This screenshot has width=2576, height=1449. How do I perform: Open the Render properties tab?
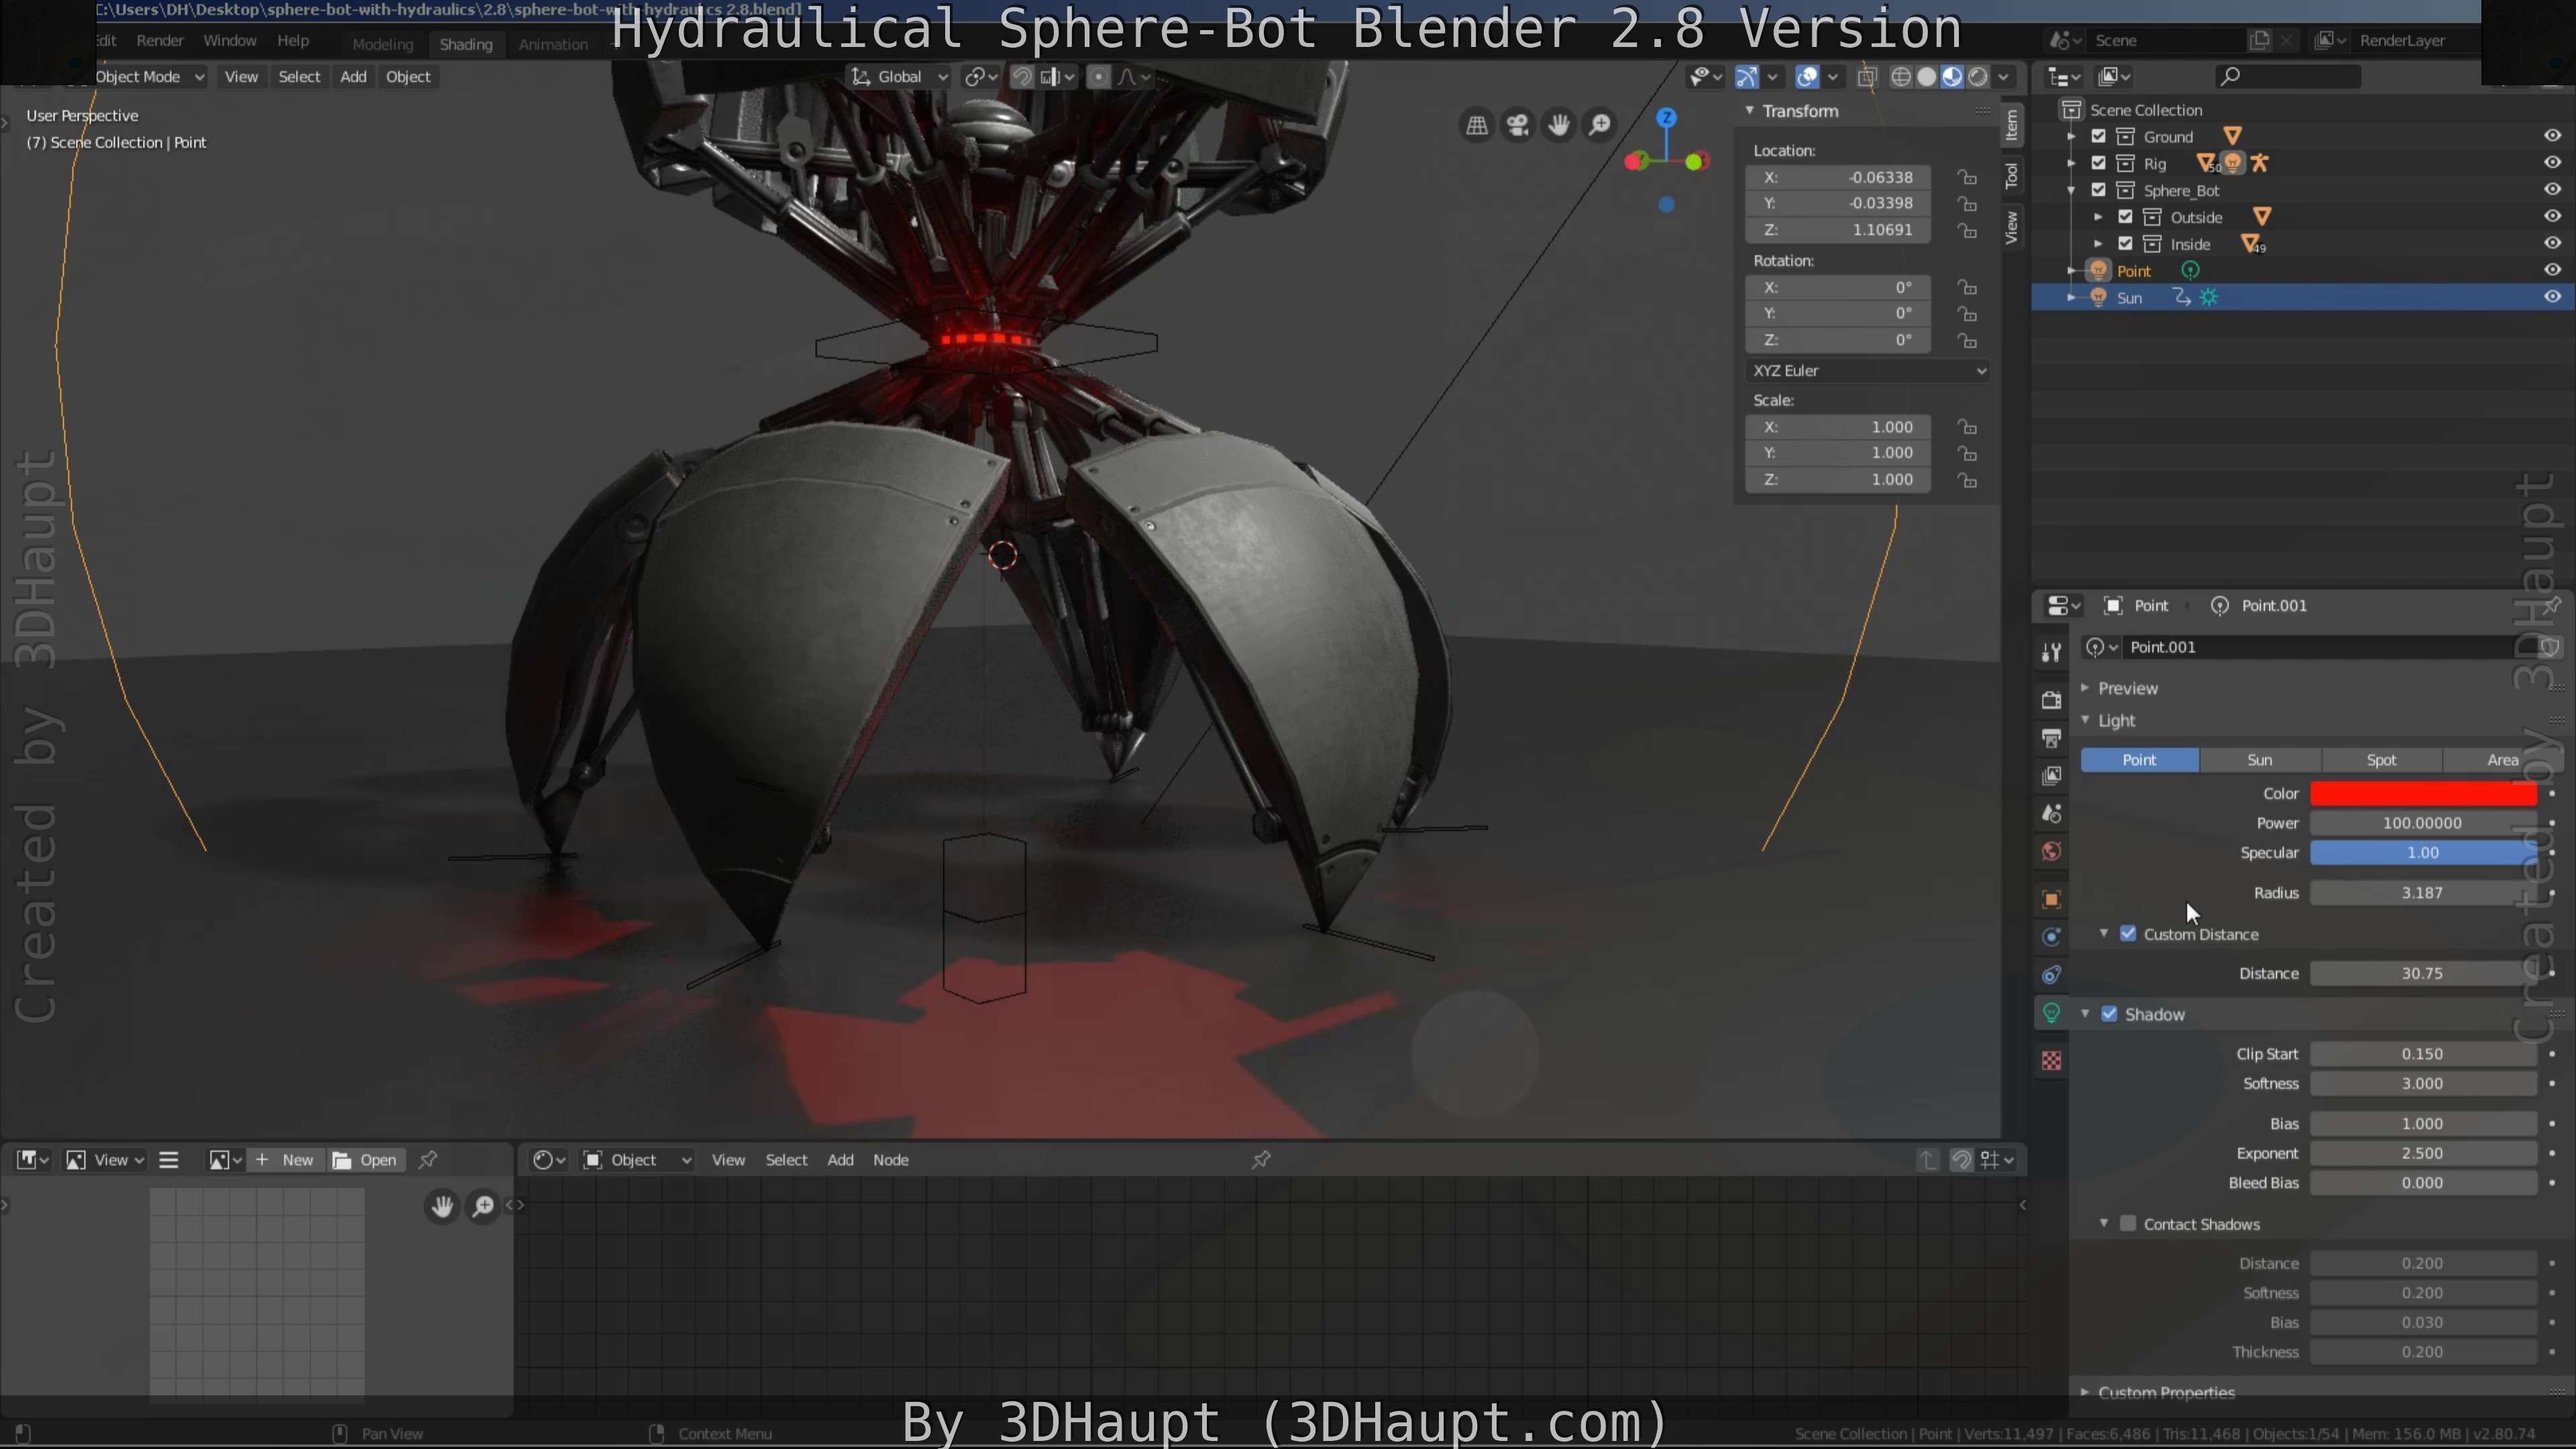(2051, 700)
